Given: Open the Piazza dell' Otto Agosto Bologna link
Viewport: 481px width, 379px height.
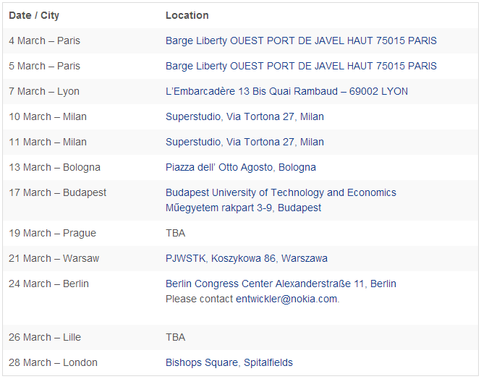Looking at the screenshot, I should coord(240,167).
